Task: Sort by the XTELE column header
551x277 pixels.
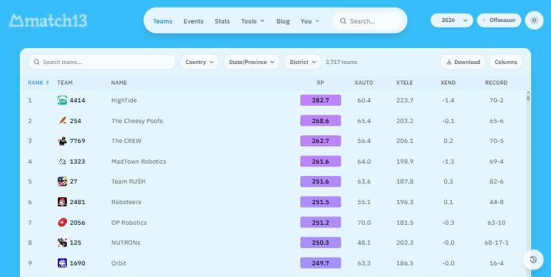Action: click(404, 82)
